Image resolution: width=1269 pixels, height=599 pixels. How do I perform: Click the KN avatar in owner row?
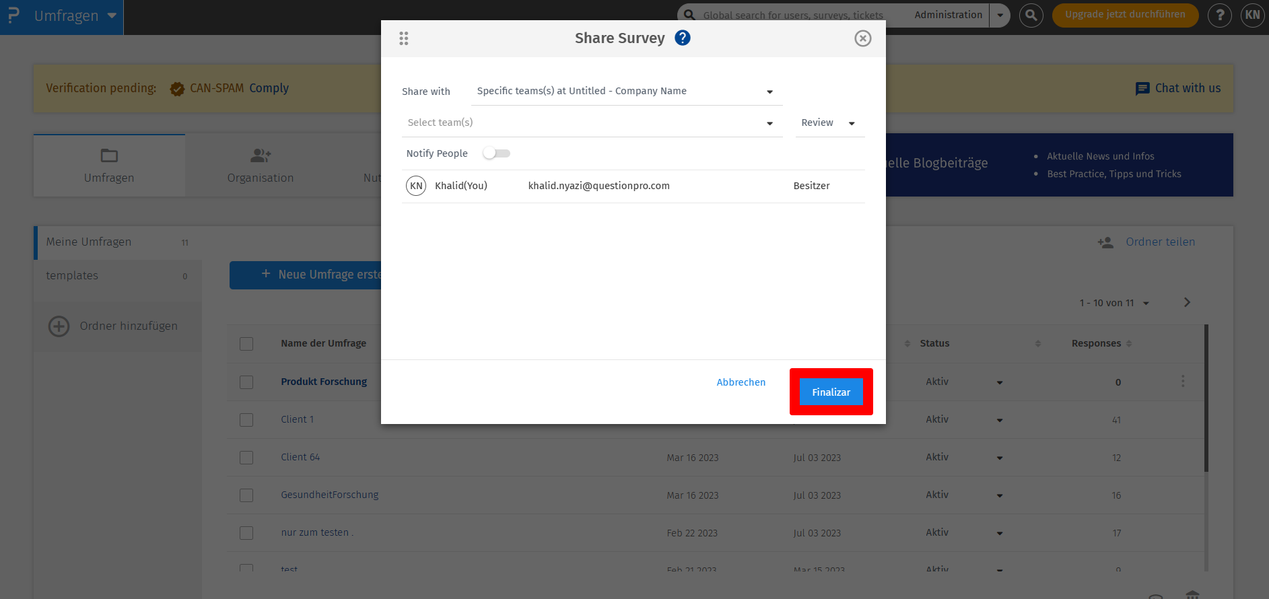(x=416, y=186)
